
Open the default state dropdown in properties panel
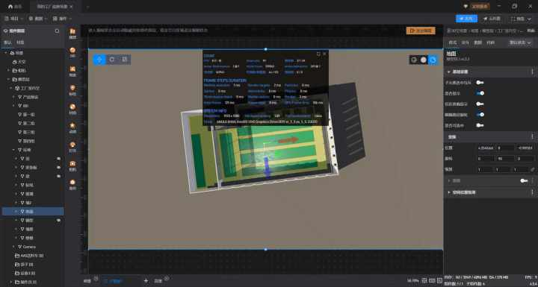point(520,42)
